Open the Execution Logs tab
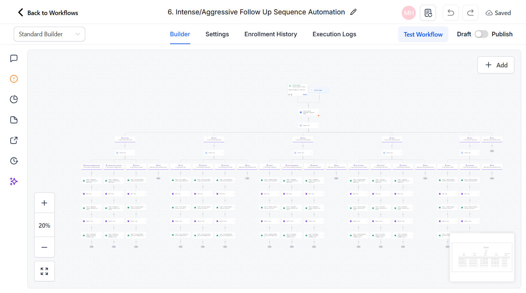Screen dimensions: 526x293 [334, 34]
